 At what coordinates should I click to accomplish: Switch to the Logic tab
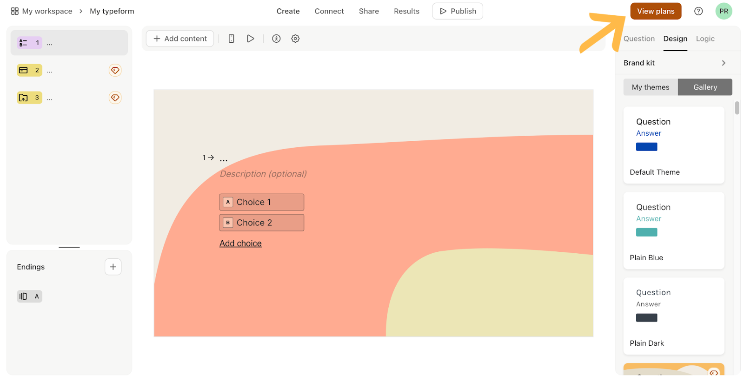coord(705,39)
